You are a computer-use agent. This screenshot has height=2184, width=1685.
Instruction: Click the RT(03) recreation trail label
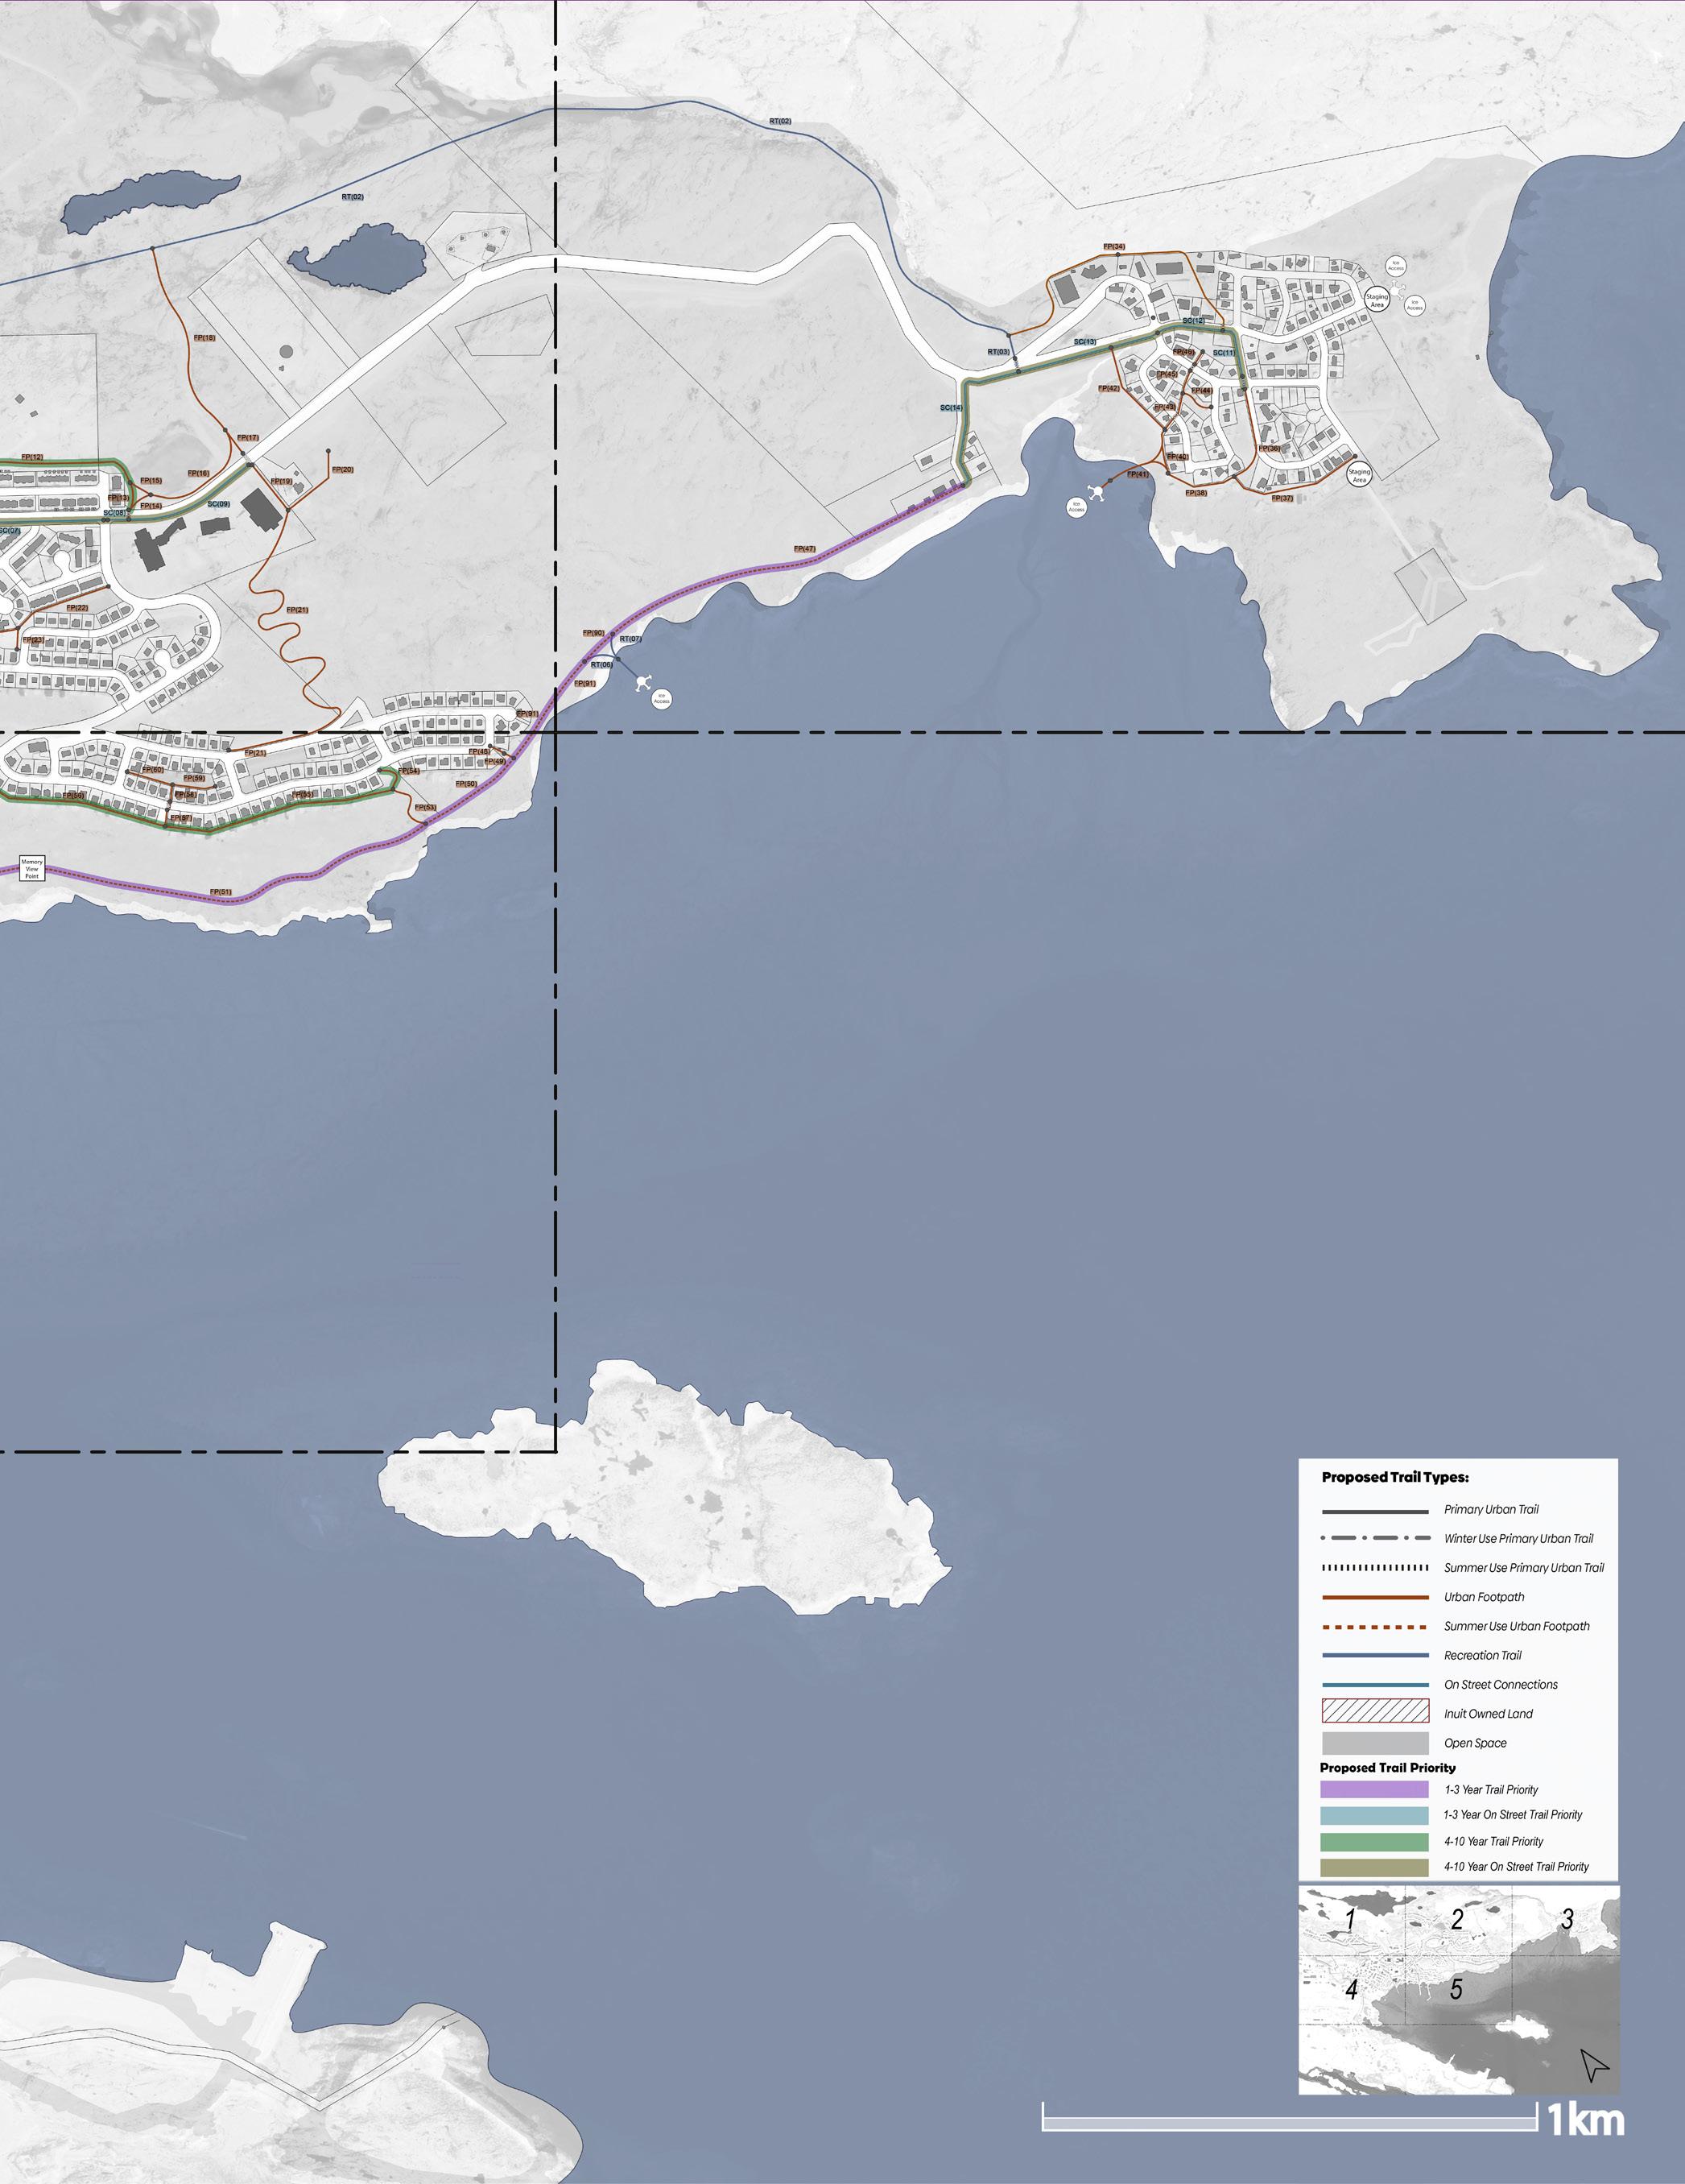pos(998,352)
